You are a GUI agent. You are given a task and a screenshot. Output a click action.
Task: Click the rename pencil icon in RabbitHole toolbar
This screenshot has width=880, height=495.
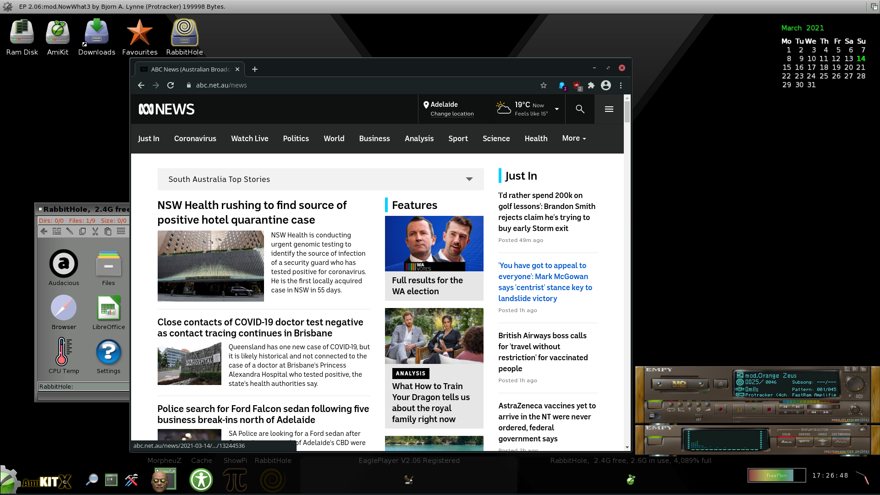[70, 231]
